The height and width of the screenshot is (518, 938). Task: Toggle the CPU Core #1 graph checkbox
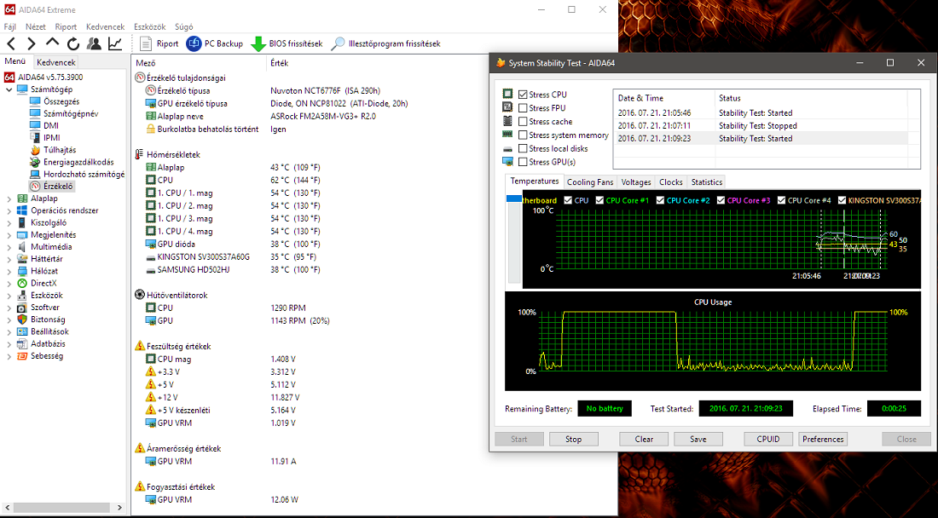click(x=599, y=200)
